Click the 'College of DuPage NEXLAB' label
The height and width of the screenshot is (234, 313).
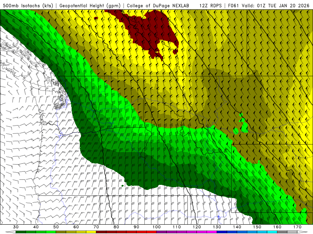click(x=158, y=5)
